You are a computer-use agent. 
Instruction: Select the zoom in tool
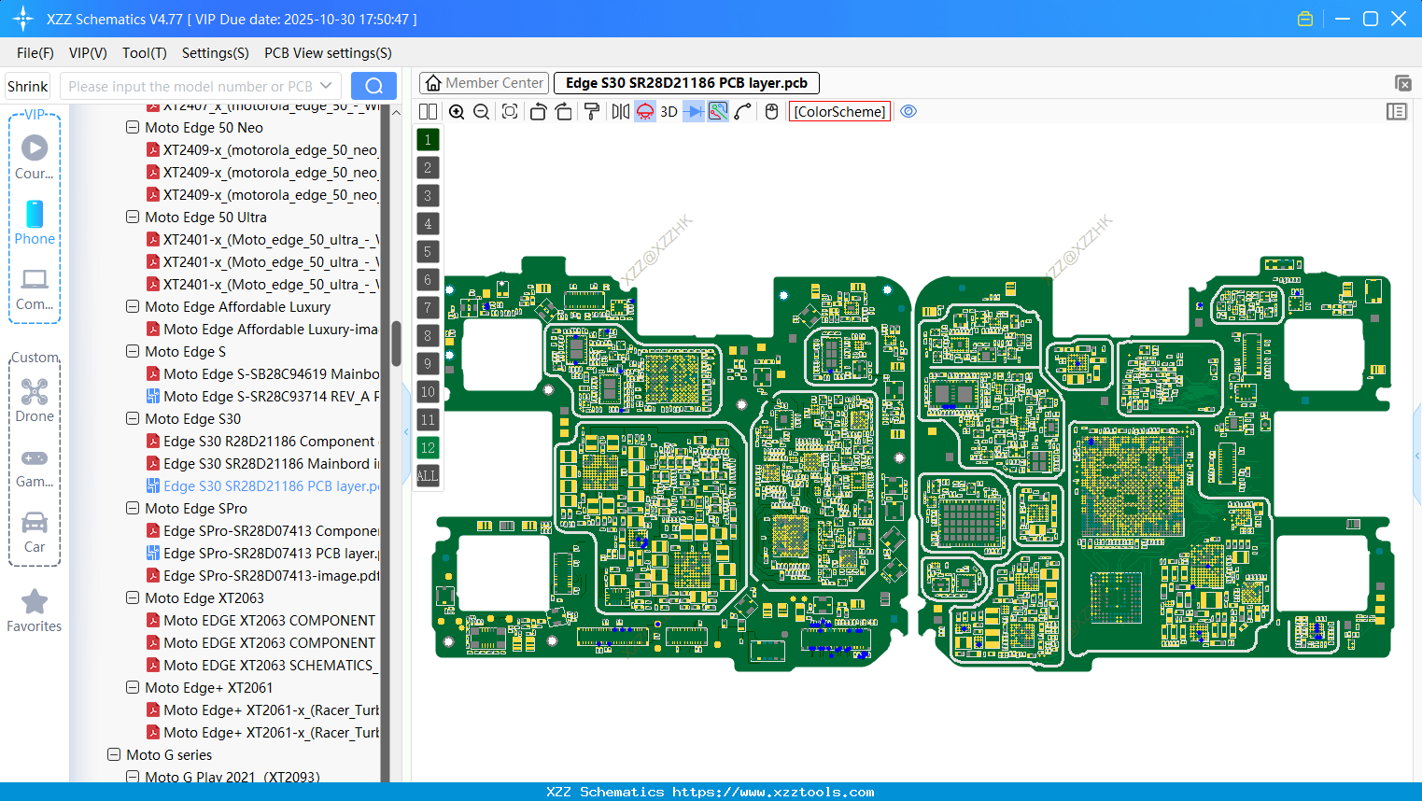[457, 111]
